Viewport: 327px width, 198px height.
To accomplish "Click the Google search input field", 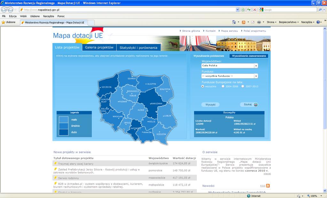I will pyautogui.click(x=290, y=10).
